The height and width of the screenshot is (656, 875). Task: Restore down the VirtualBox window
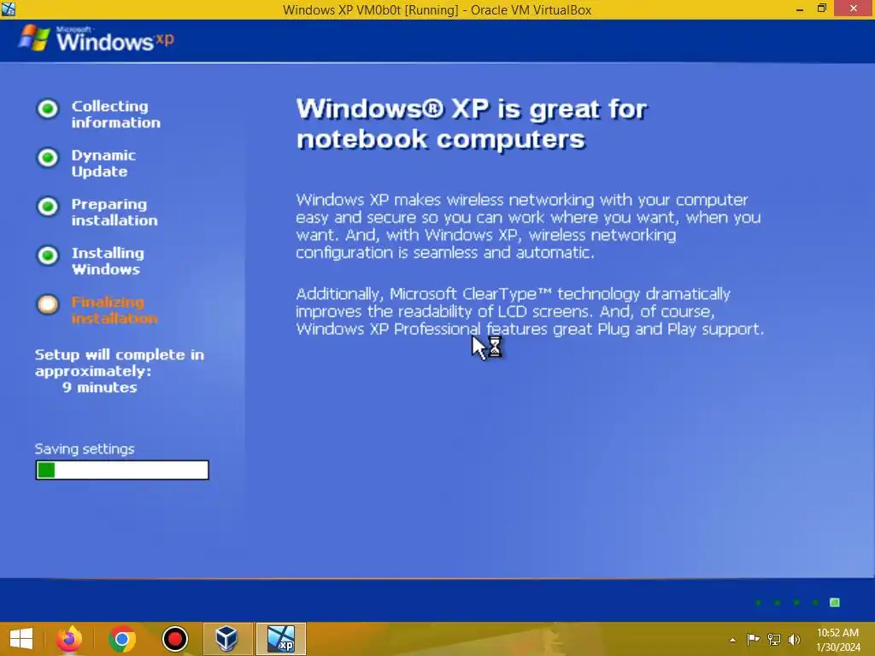click(x=821, y=9)
